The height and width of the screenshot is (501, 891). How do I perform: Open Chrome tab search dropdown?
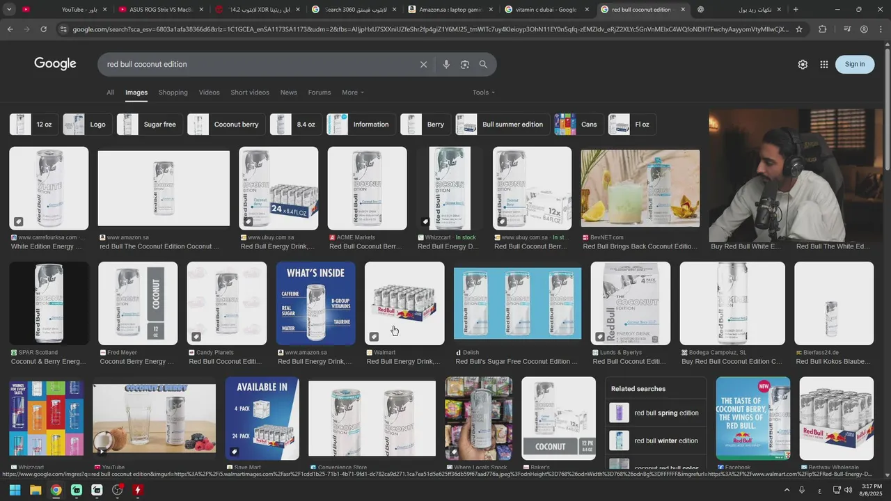point(9,10)
